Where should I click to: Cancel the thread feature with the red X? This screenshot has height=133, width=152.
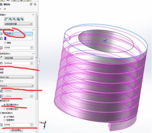(5, 9)
